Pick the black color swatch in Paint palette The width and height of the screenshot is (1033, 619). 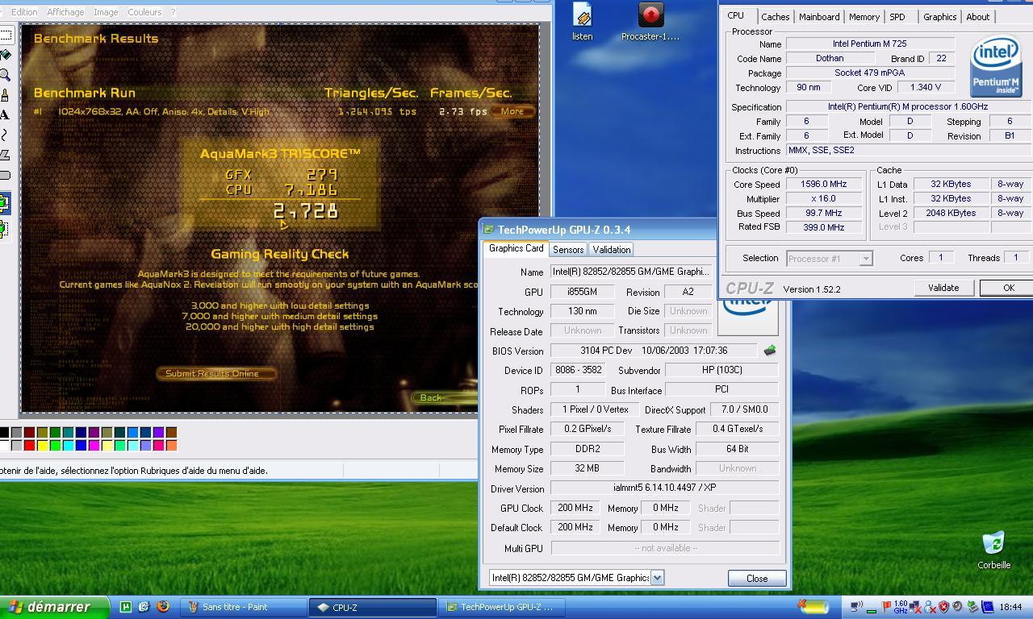4,433
